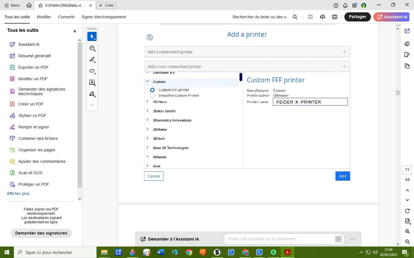Go to the next page with the down arrow
The height and width of the screenshot is (258, 414).
point(407,200)
